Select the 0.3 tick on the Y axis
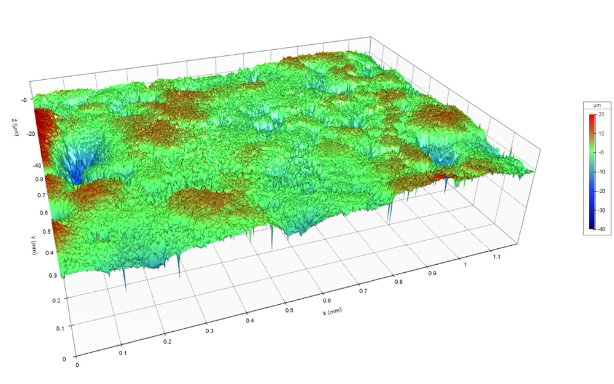Viewport: 614px width, 384px height. click(53, 275)
